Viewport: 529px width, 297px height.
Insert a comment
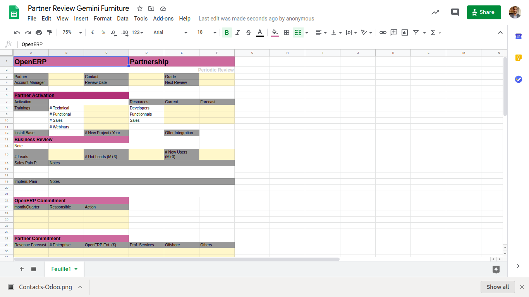tap(394, 32)
